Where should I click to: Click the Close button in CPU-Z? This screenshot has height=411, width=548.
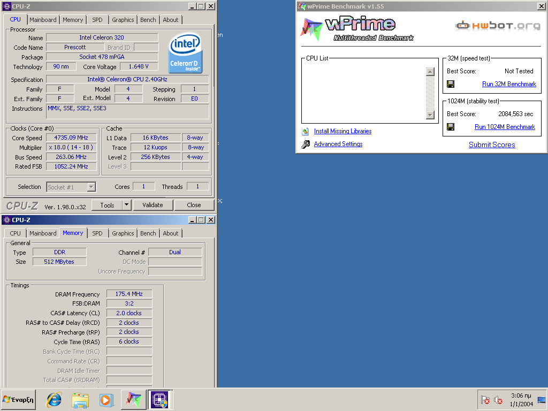coord(194,205)
